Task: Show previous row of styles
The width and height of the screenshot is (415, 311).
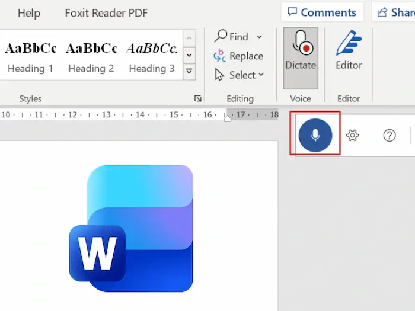Action: (x=189, y=38)
